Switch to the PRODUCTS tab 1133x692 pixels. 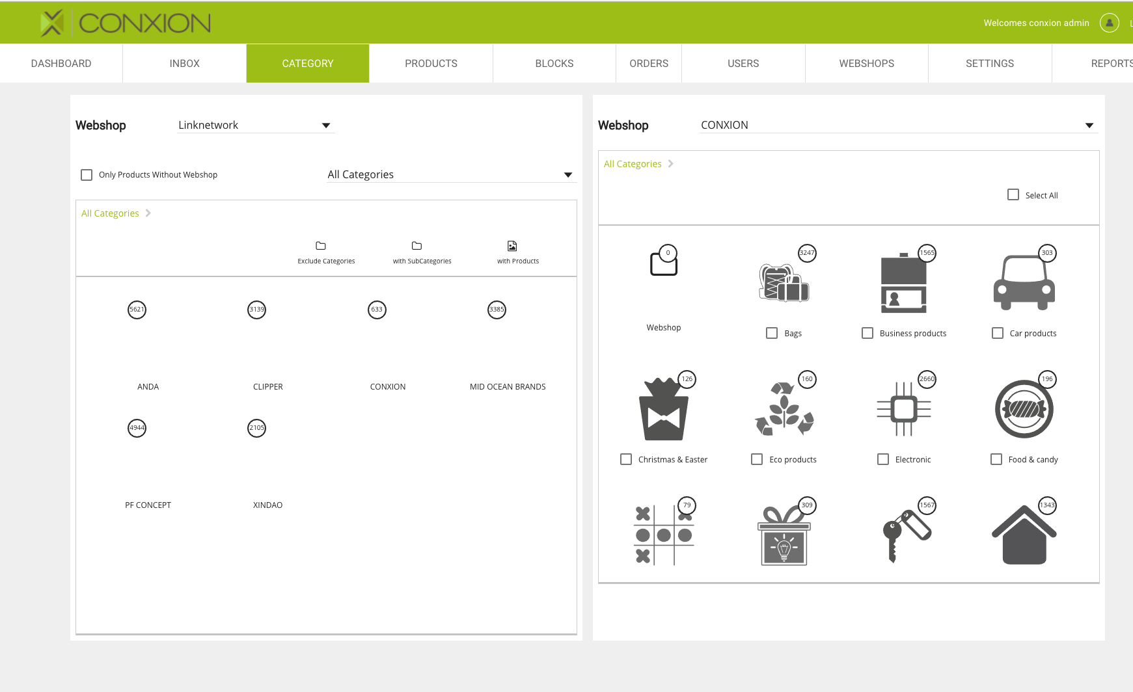click(431, 63)
